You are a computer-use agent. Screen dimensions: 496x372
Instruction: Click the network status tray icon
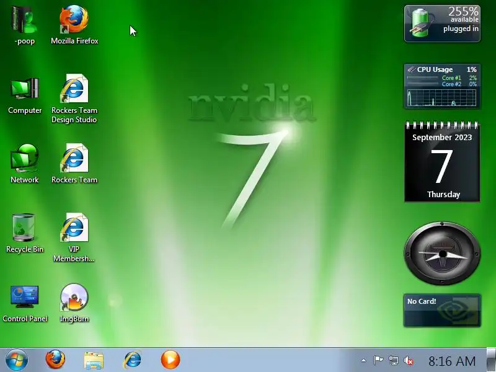(394, 360)
